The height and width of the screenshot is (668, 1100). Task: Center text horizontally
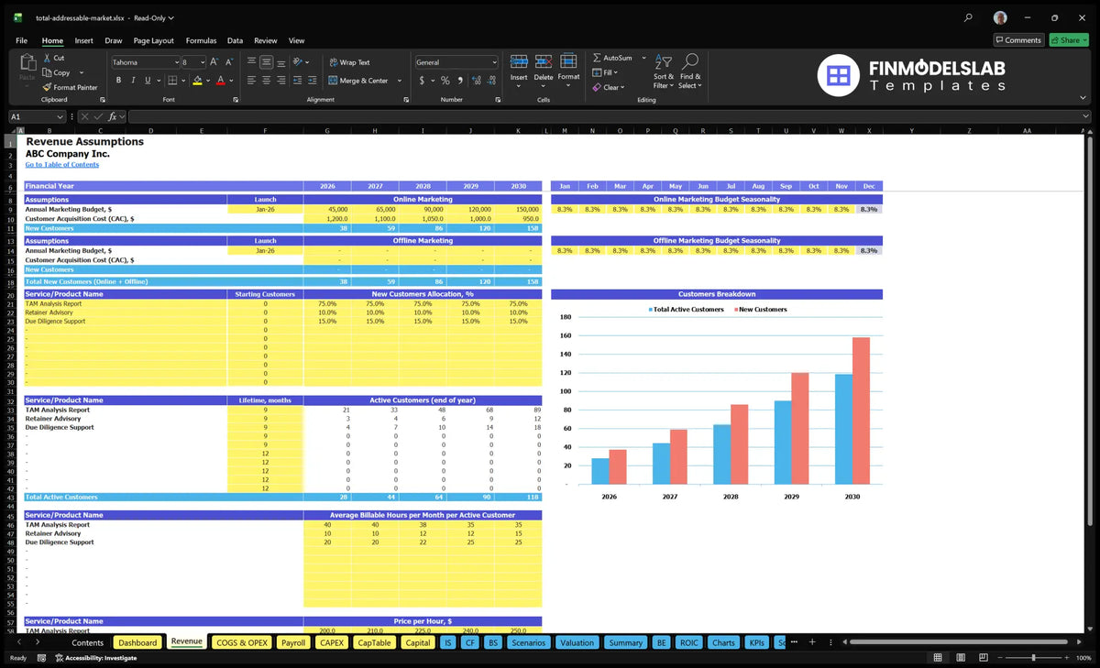(x=266, y=81)
